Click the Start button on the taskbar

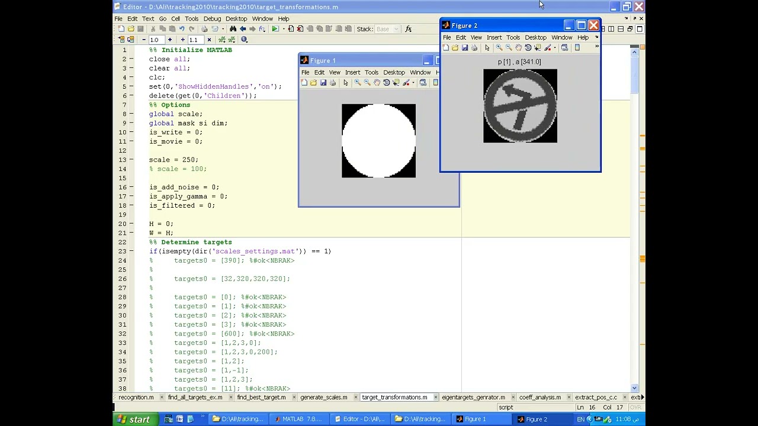point(134,419)
